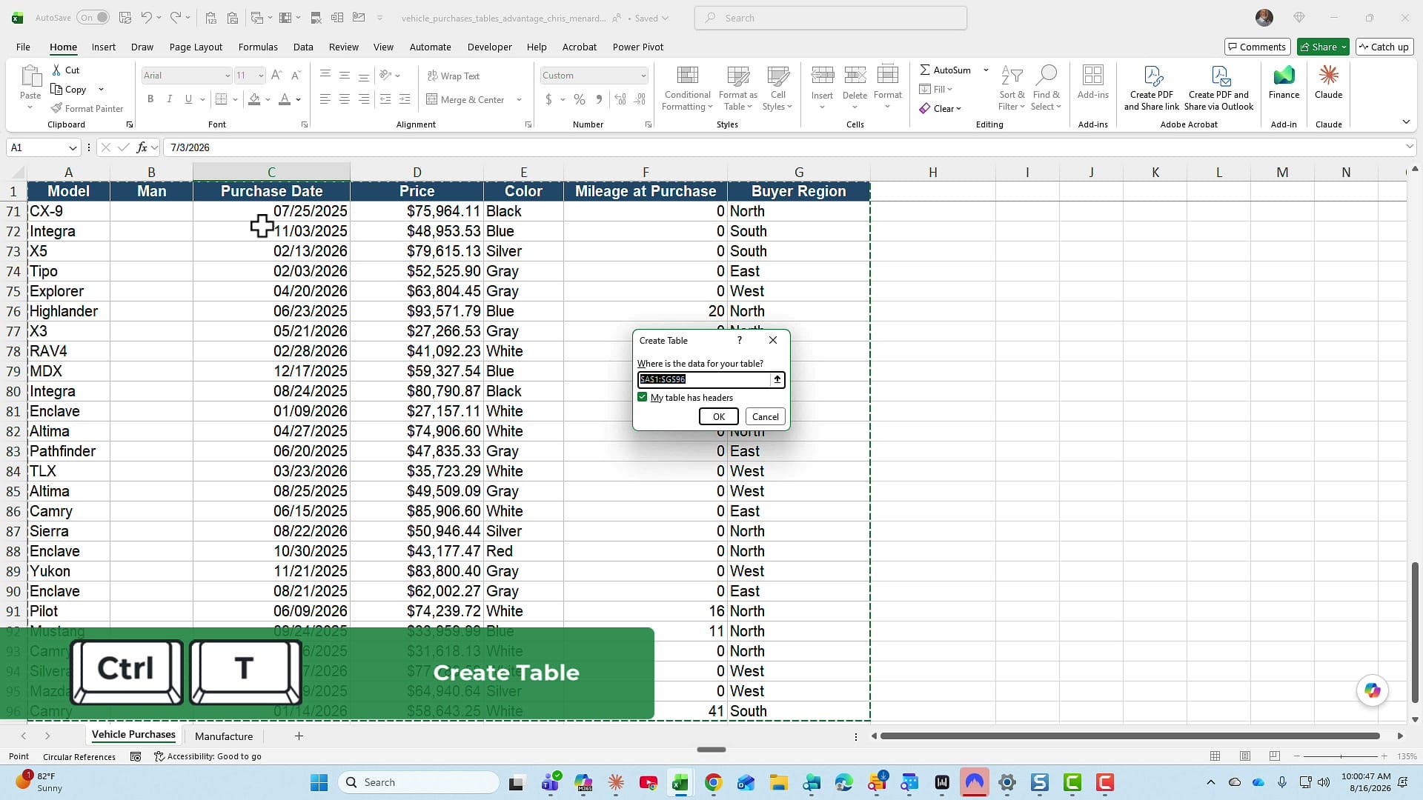Screen dimensions: 1423x800
Task: Click Increase Decimal icon
Action: tap(620, 99)
